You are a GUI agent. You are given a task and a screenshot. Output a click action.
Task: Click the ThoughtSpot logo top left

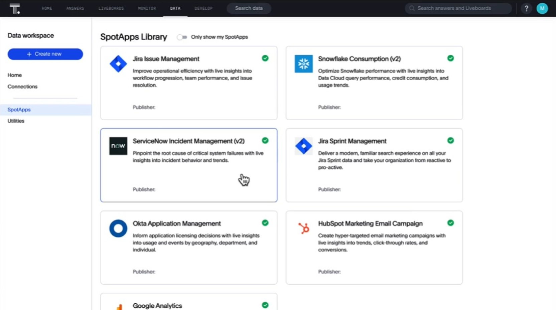coord(15,8)
